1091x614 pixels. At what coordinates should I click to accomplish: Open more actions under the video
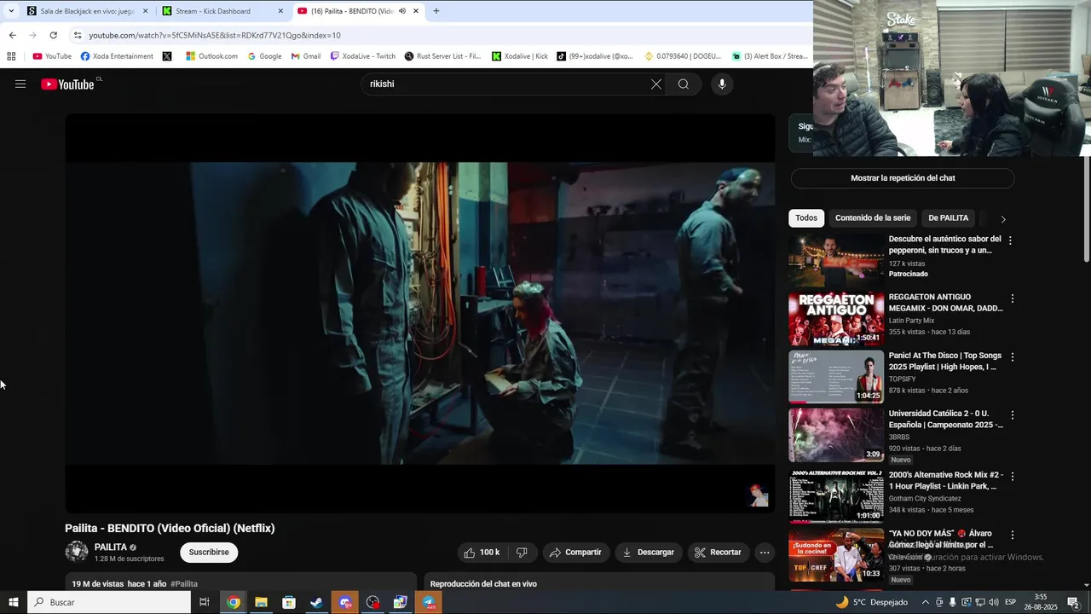[765, 553]
